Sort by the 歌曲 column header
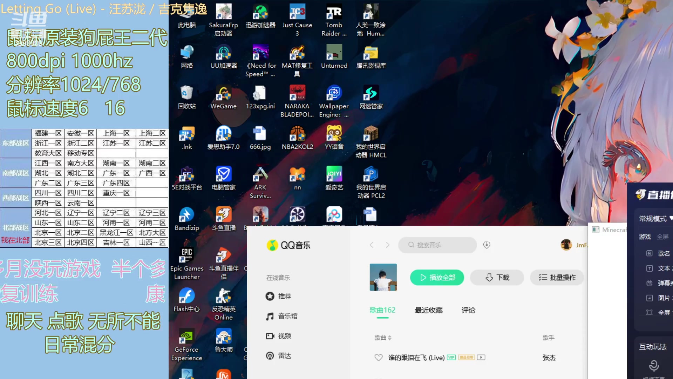 (383, 338)
